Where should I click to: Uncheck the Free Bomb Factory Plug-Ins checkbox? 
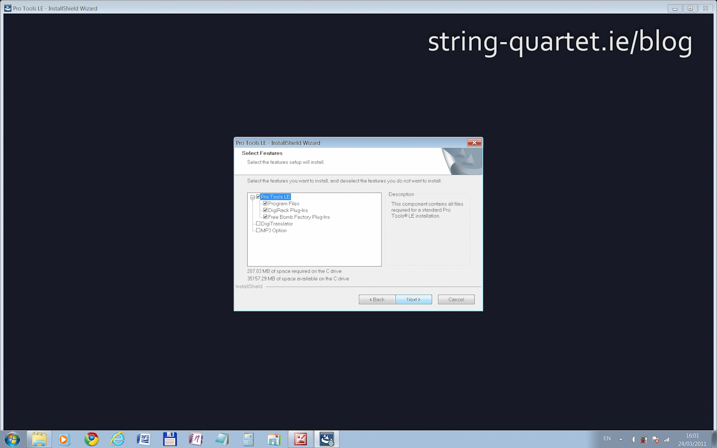(x=265, y=217)
